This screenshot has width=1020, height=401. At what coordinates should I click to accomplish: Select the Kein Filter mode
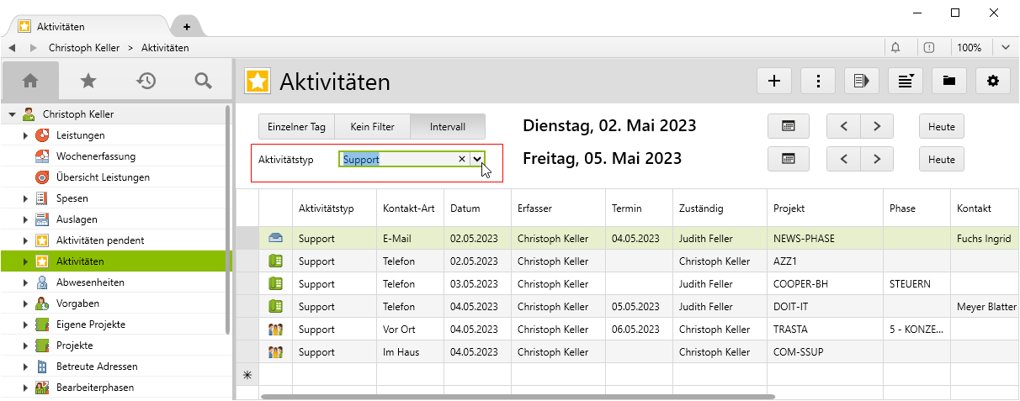372,127
